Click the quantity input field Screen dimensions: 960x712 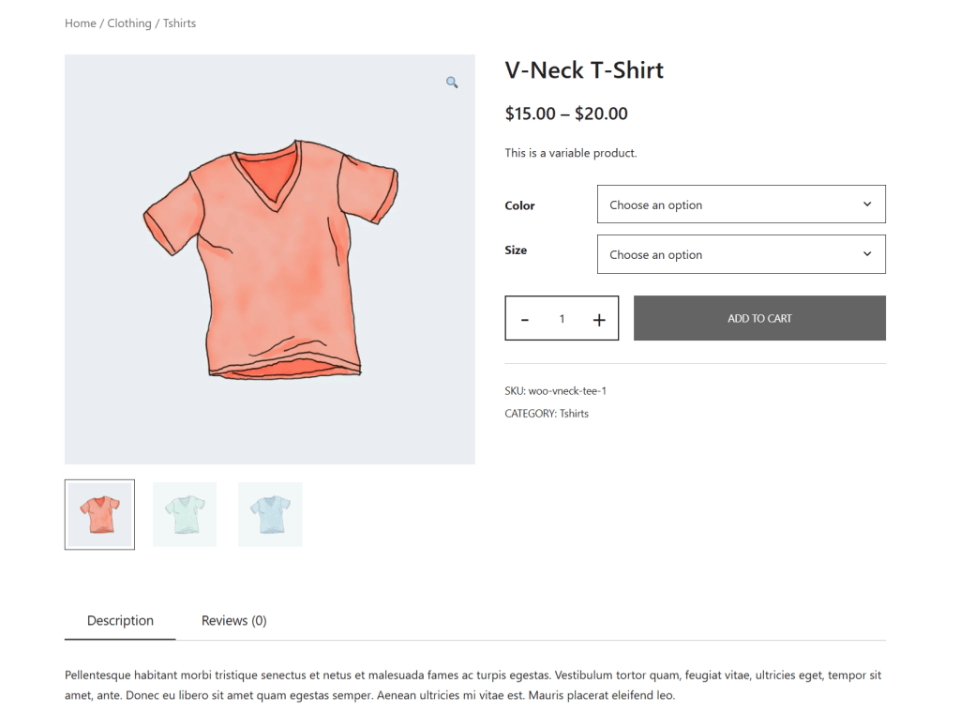click(562, 318)
